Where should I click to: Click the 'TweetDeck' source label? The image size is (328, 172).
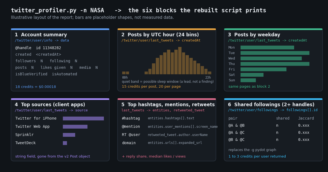click(x=25, y=143)
